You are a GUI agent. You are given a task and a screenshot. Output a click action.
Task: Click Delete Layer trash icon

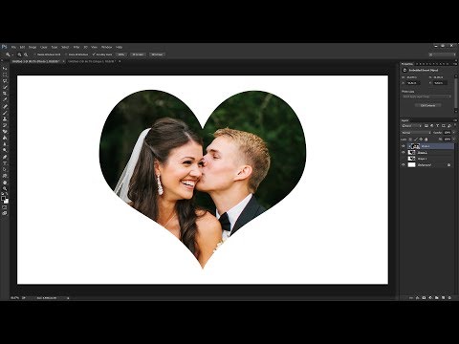[x=449, y=298]
